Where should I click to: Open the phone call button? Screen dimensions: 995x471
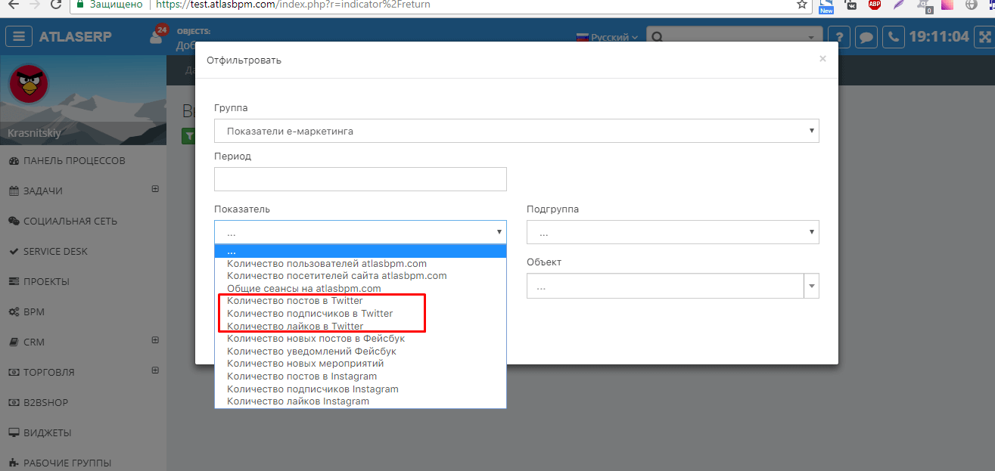click(x=894, y=37)
